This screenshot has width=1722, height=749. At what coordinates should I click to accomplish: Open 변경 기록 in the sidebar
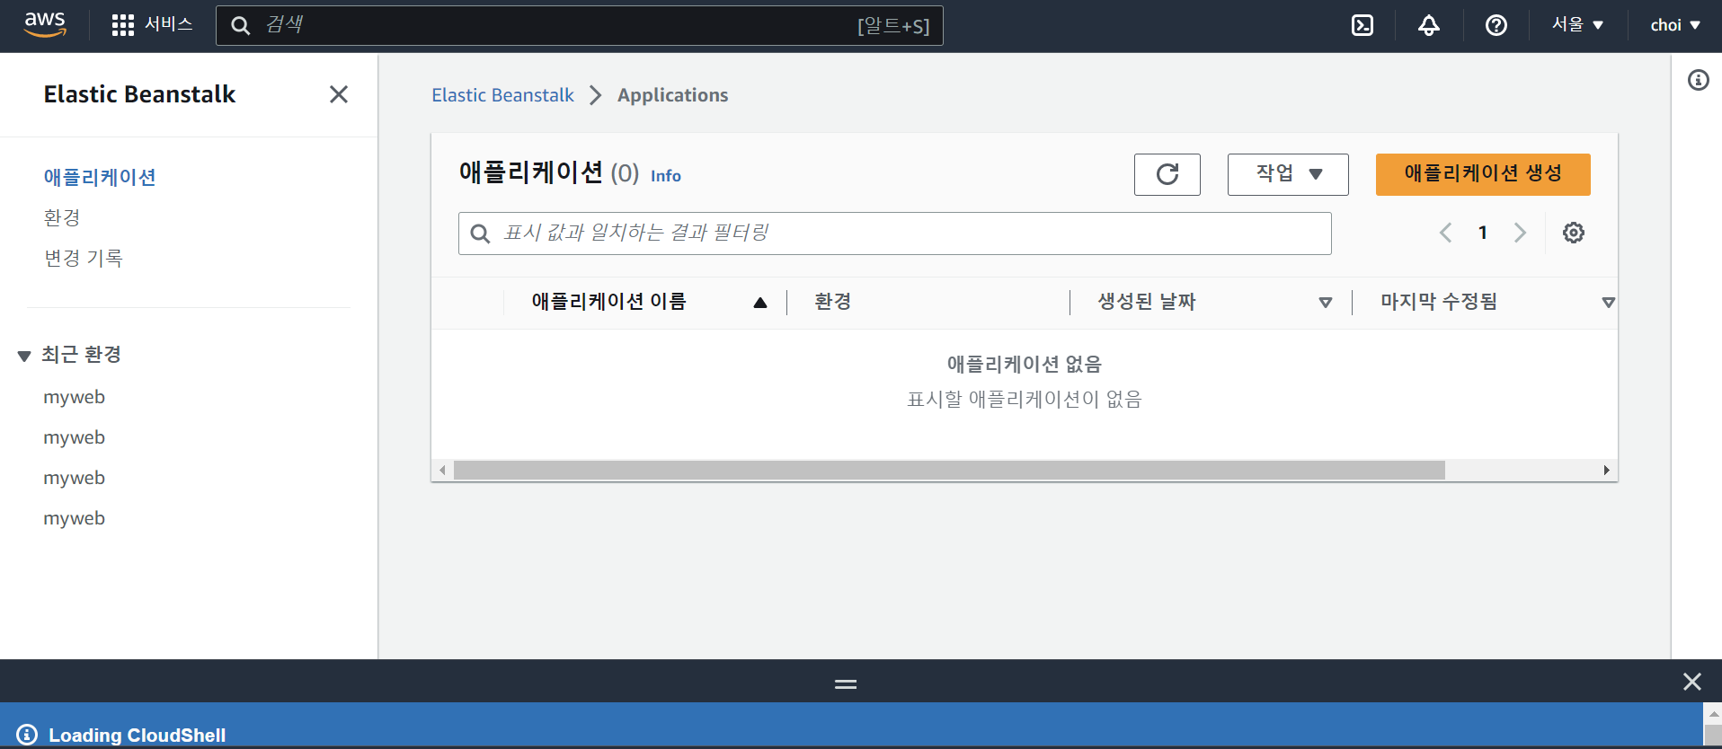point(84,258)
